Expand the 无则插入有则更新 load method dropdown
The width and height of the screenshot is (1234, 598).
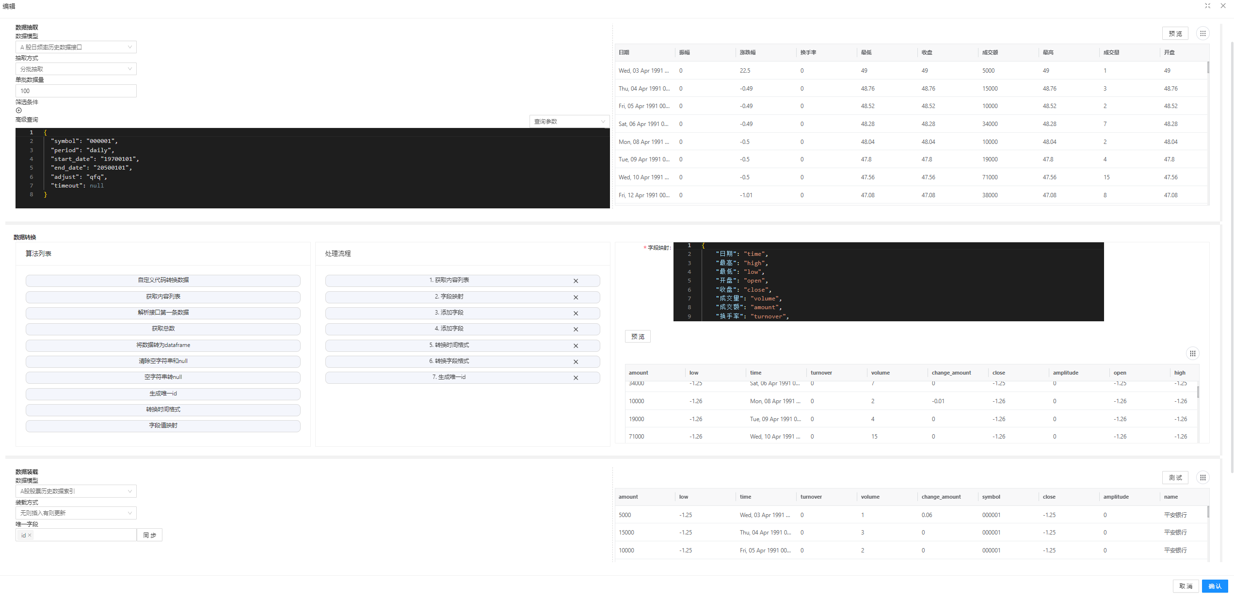pos(76,513)
